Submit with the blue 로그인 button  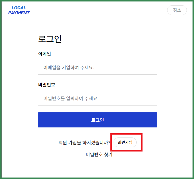[97, 120]
